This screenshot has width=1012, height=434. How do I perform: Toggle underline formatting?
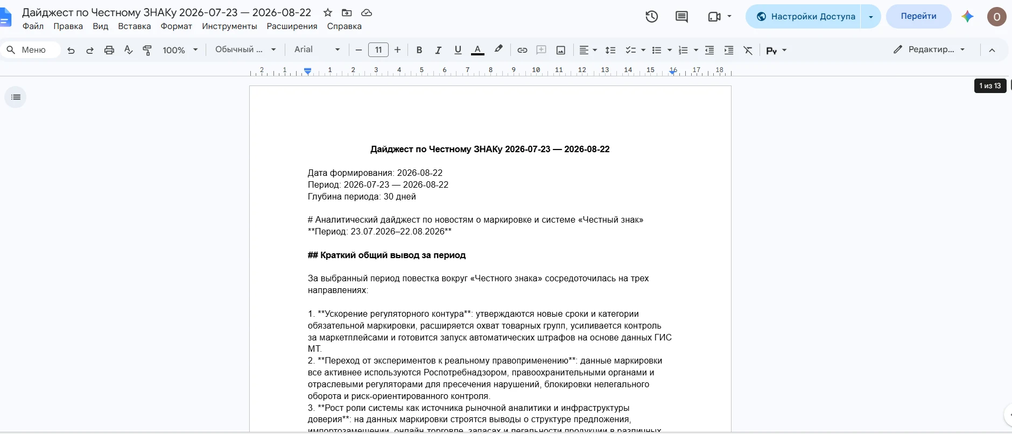458,50
